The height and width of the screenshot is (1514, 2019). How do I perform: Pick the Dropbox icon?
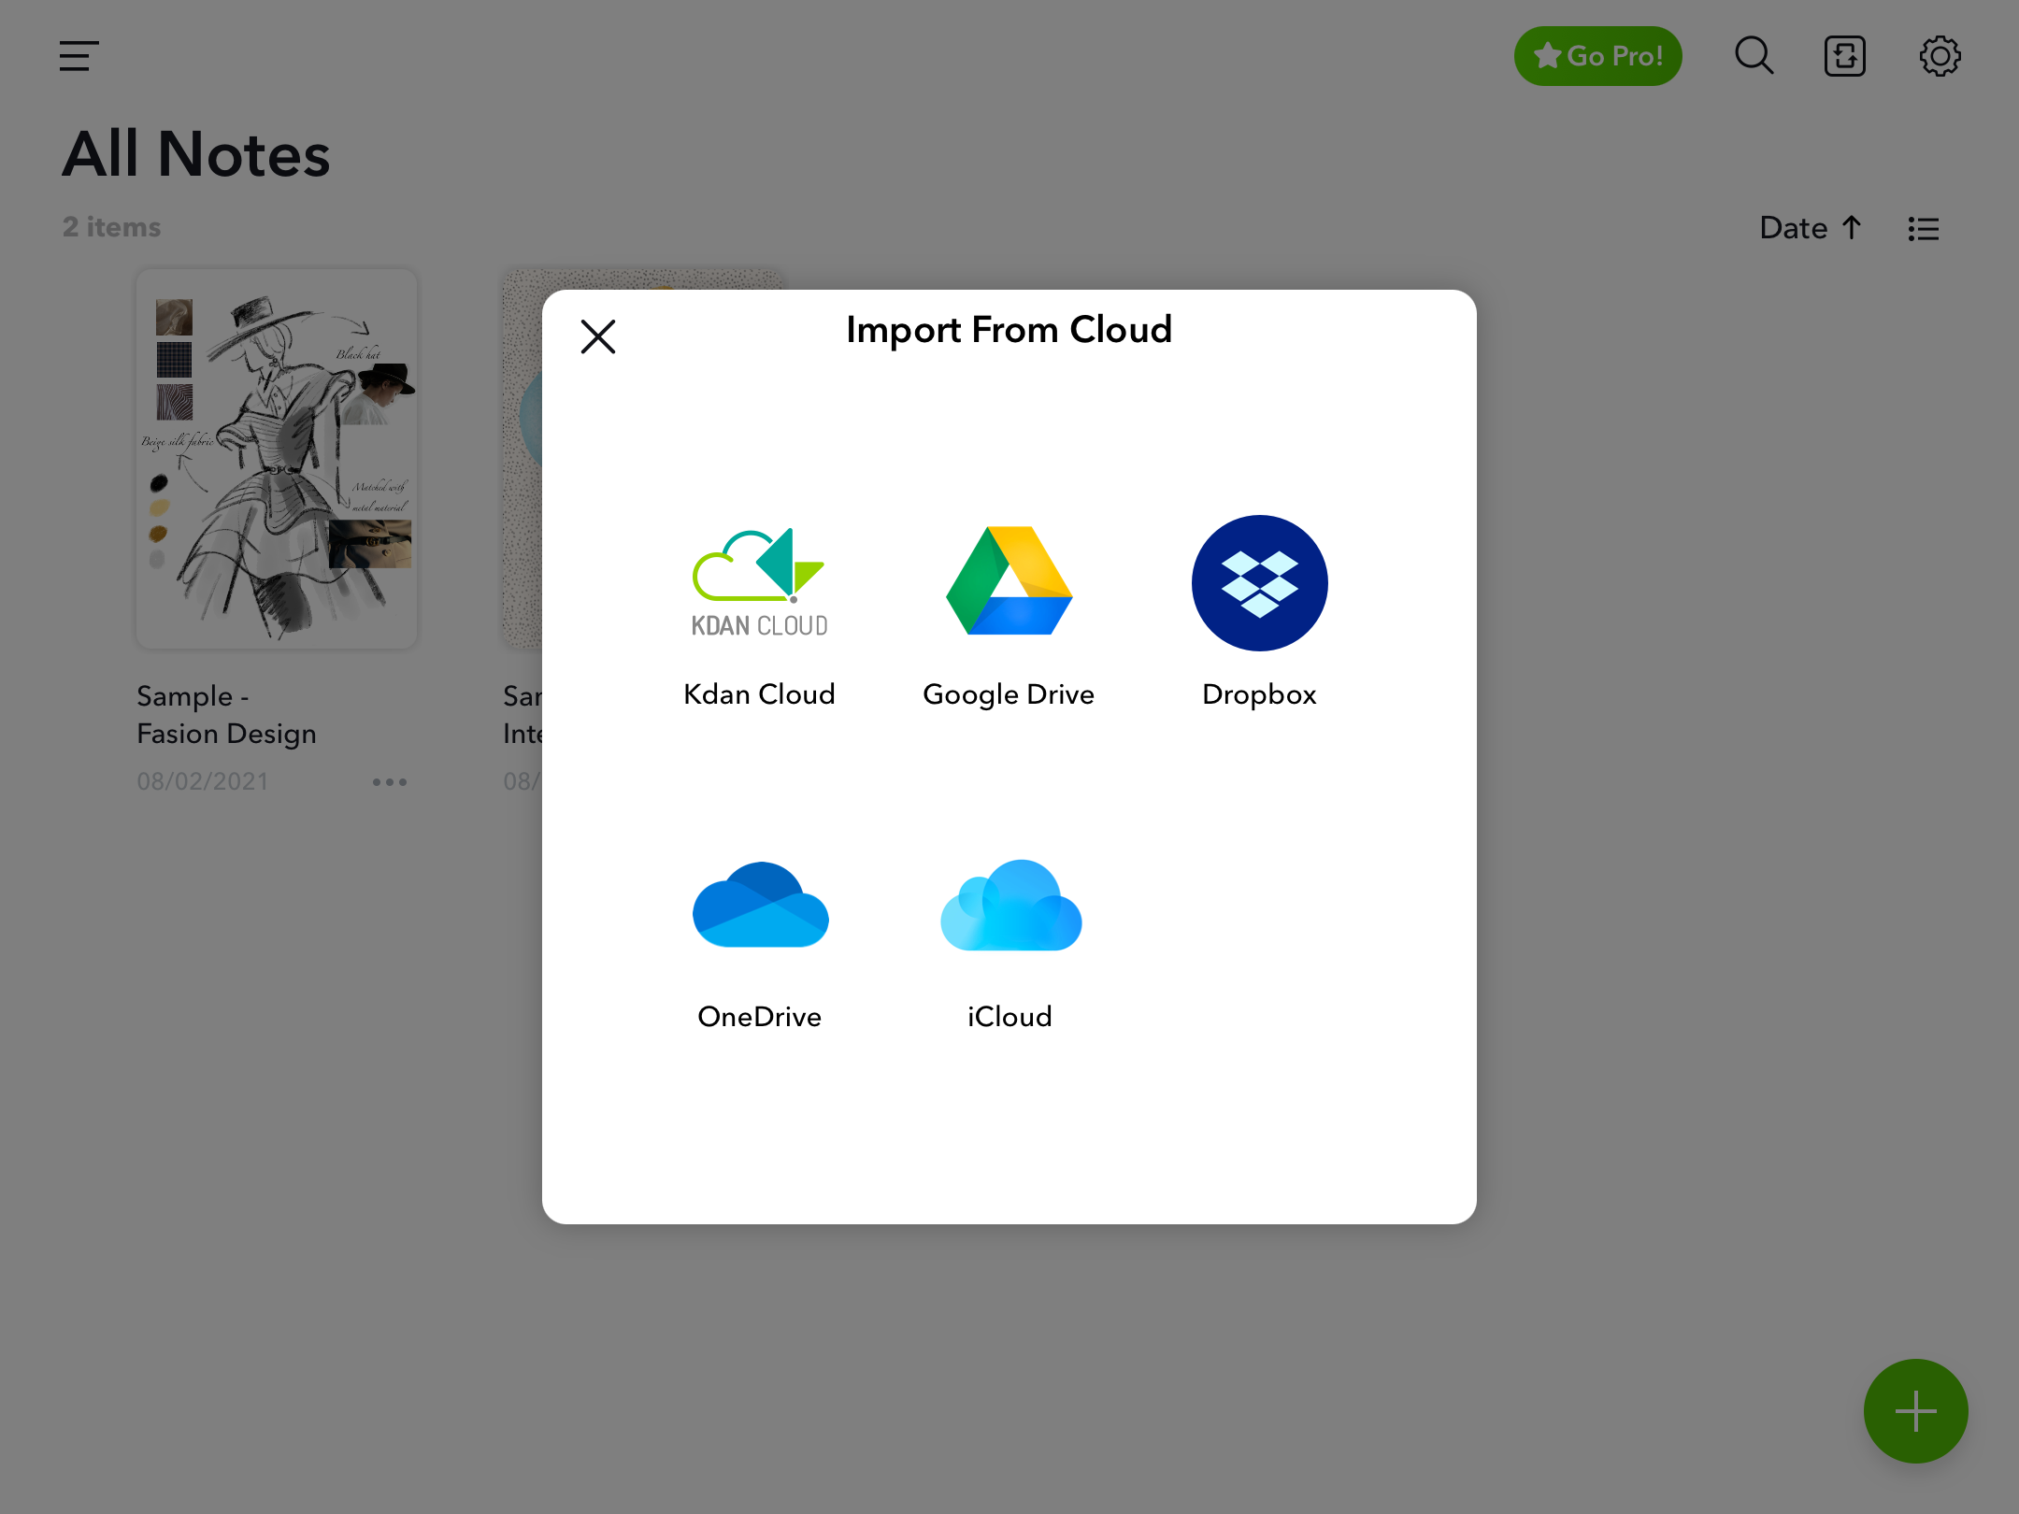point(1259,582)
